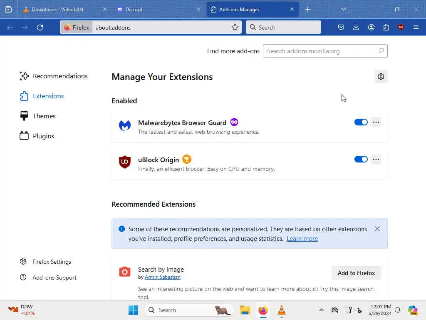This screenshot has height=320, width=426.
Task: Open the Pocket save icon
Action: 341,27
